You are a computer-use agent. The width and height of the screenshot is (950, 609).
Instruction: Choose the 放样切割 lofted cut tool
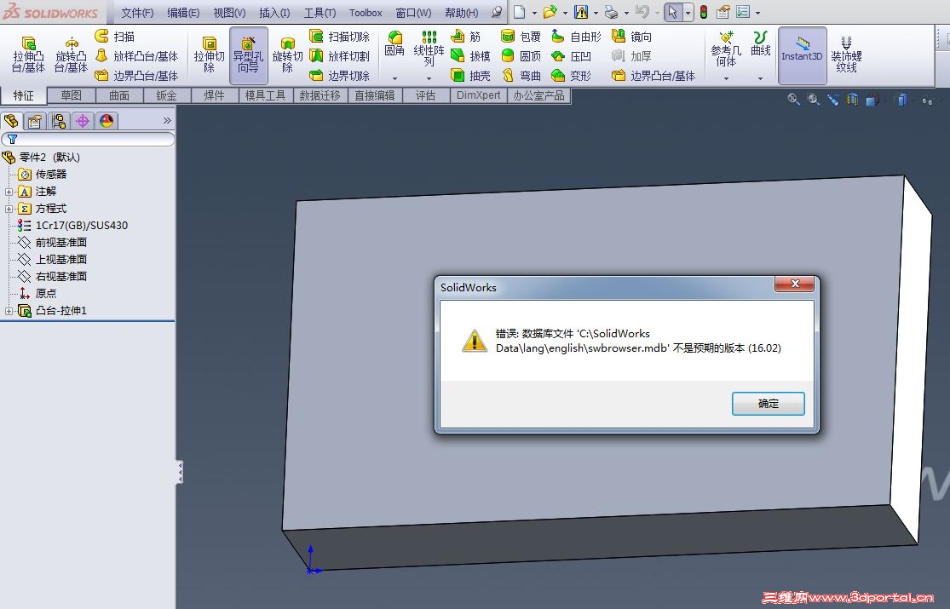(x=339, y=56)
